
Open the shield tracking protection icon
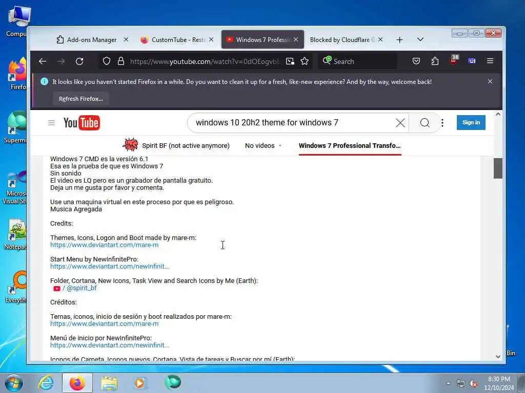107,61
